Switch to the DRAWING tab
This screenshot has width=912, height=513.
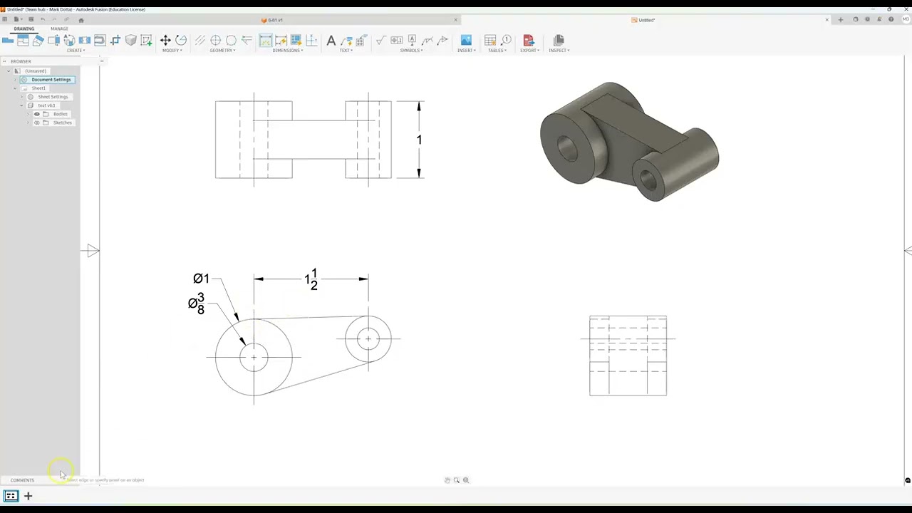point(24,28)
